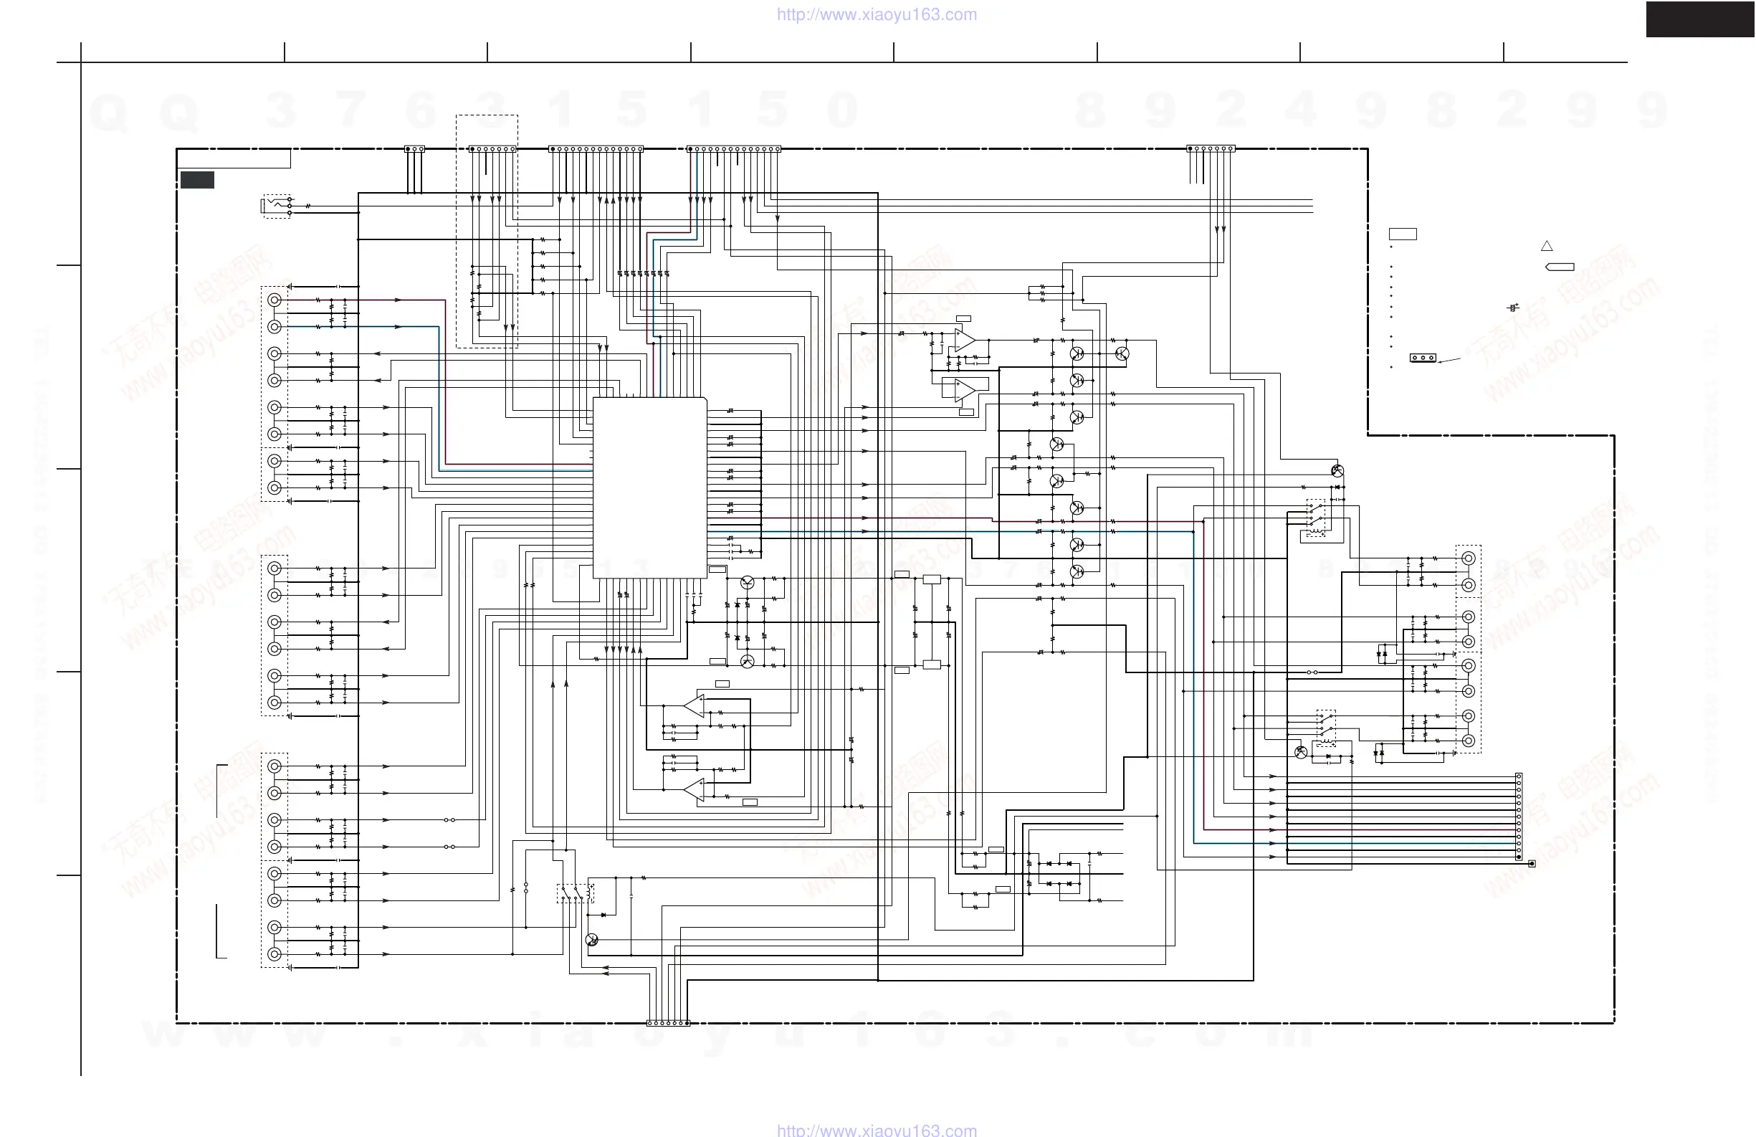1756x1137 pixels.
Task: Click the arrow-shaped signal symbol in the legend
Action: click(1560, 267)
